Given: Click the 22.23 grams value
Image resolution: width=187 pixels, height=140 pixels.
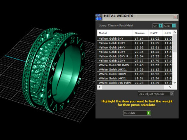Looking at the screenshot, I should coord(139,83).
